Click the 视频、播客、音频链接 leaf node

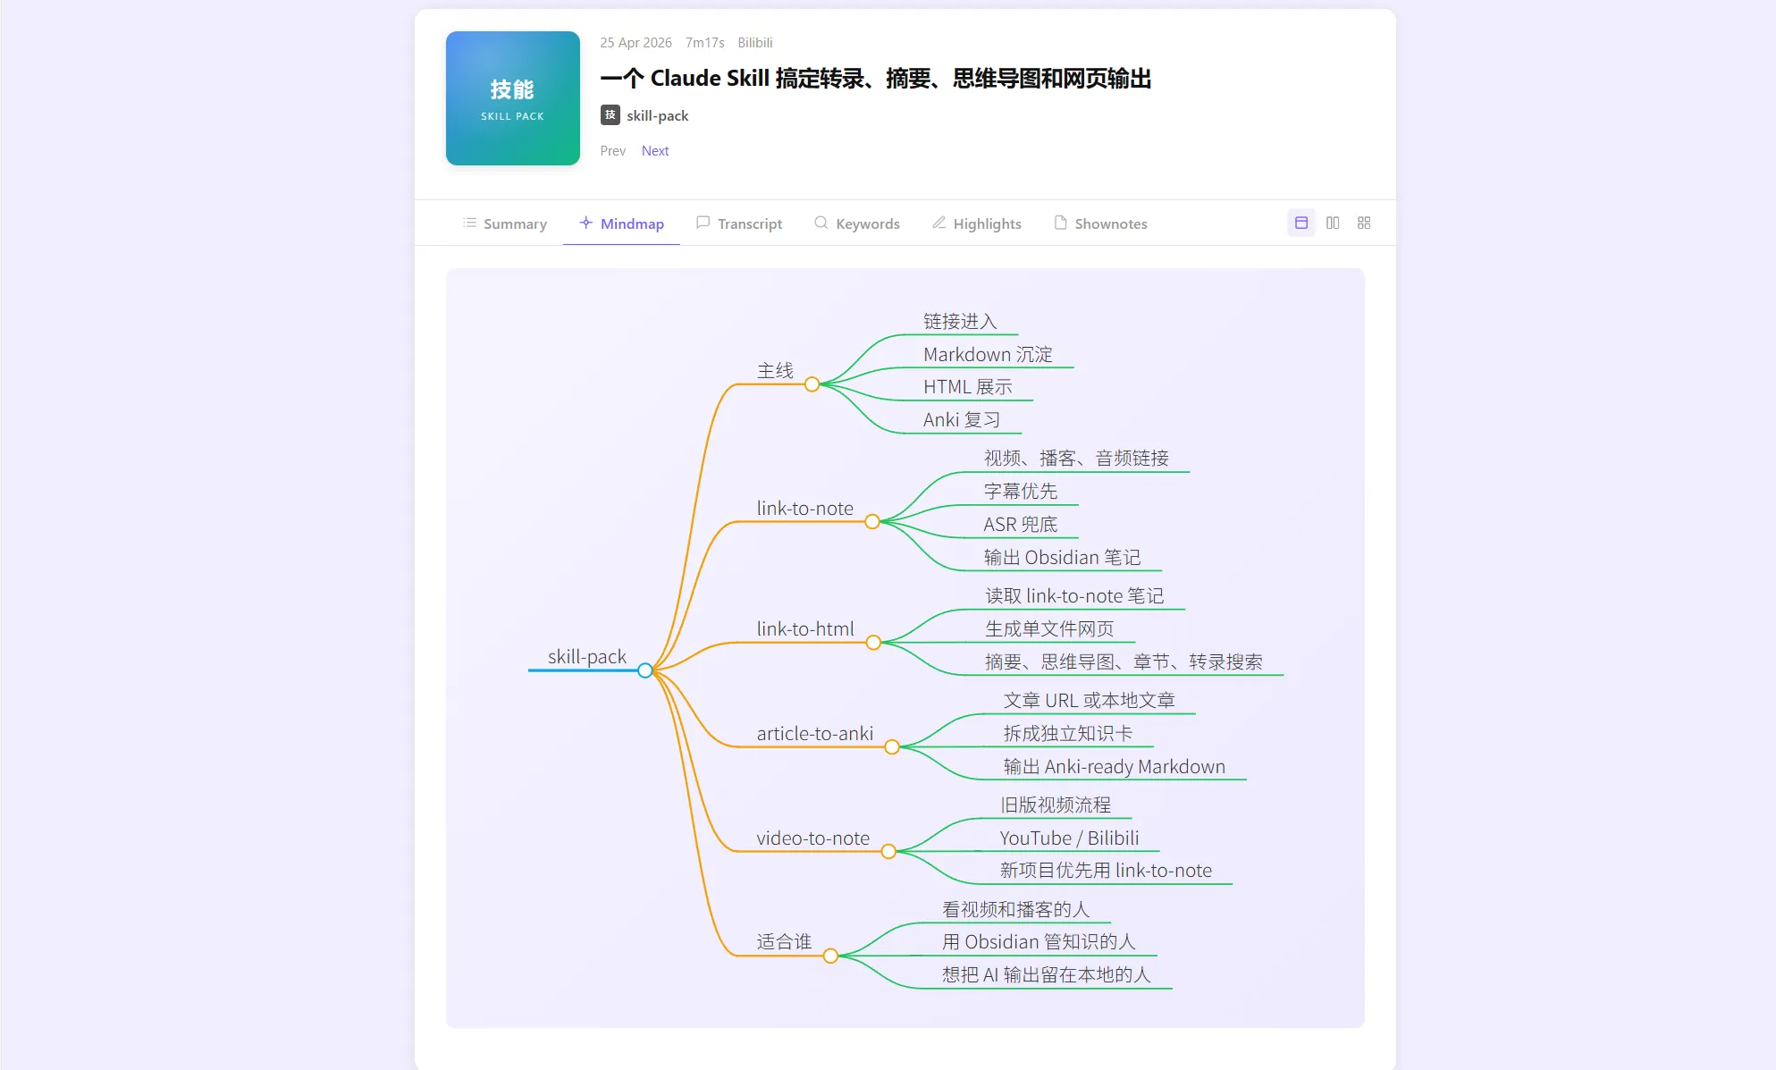click(x=1077, y=459)
